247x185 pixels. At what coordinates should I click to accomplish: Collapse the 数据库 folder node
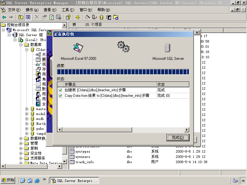[21, 45]
